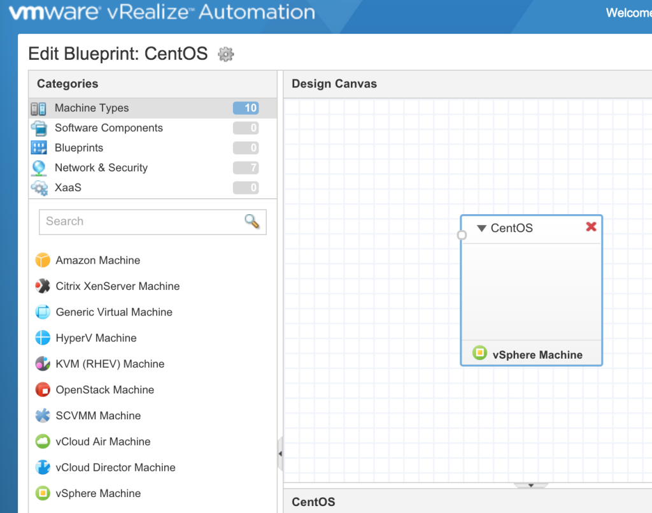
Task: Click the vSphere Machine icon in the sidebar
Action: pyautogui.click(x=44, y=493)
